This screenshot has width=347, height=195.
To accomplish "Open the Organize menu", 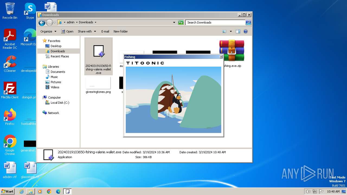I will (48, 31).
